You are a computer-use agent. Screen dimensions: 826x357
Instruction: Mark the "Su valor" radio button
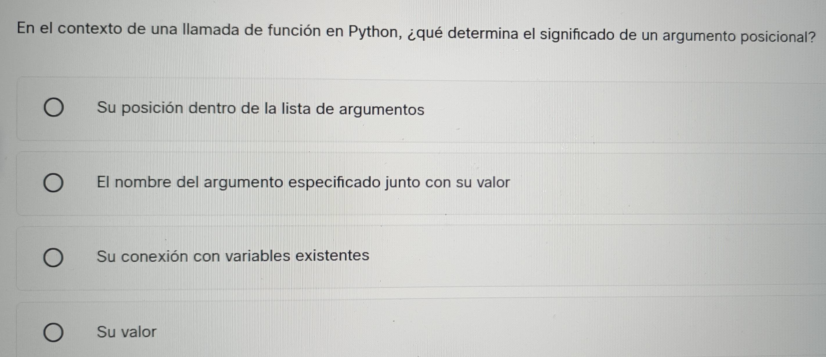click(53, 332)
